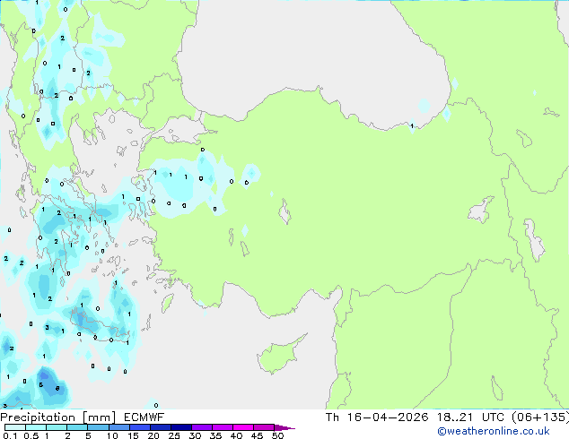Click the legend scale label '0.5'
This screenshot has width=569, height=439.
[31, 435]
